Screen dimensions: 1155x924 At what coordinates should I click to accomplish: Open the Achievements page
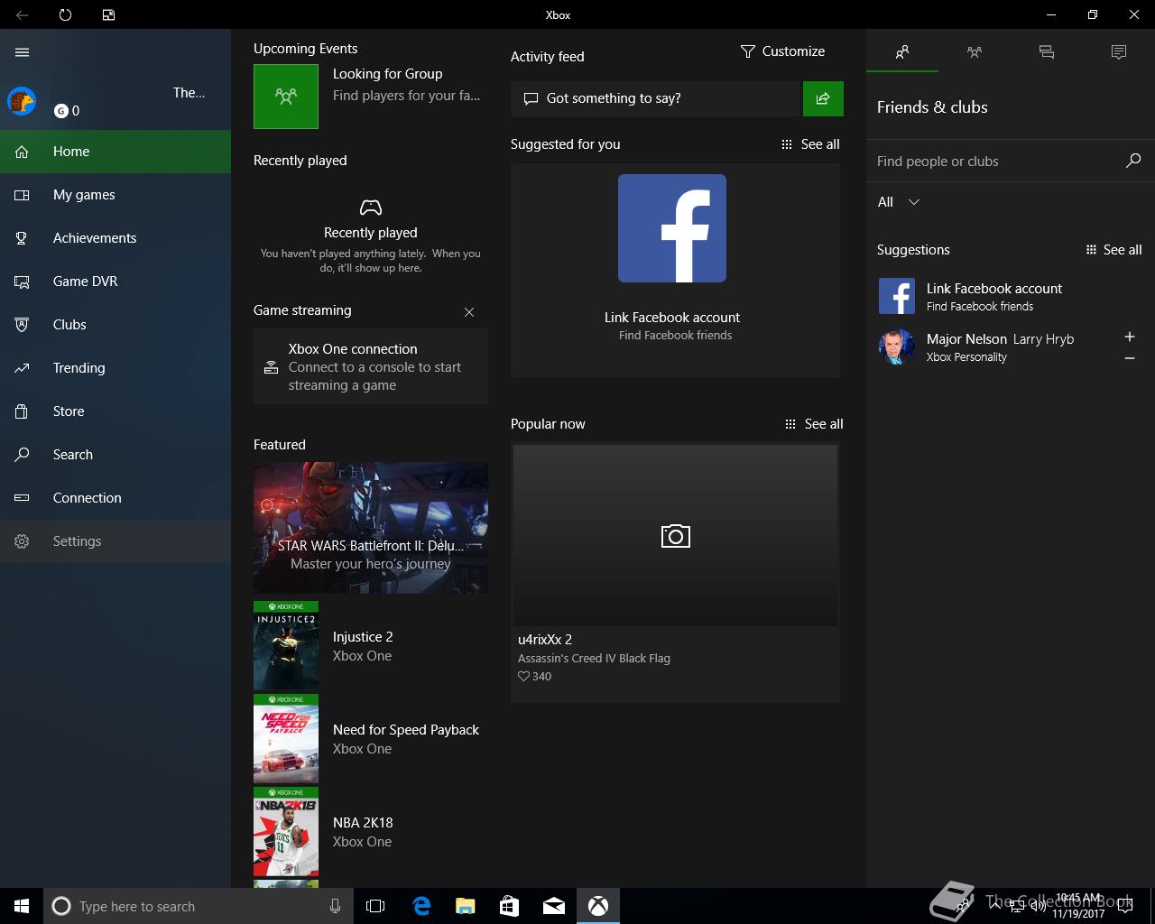pyautogui.click(x=115, y=238)
